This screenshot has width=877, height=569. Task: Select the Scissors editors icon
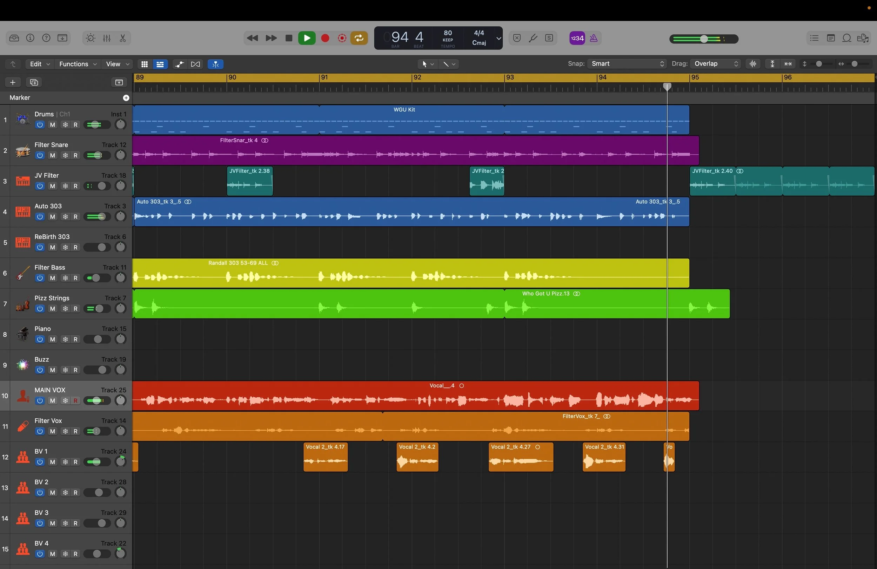point(123,38)
